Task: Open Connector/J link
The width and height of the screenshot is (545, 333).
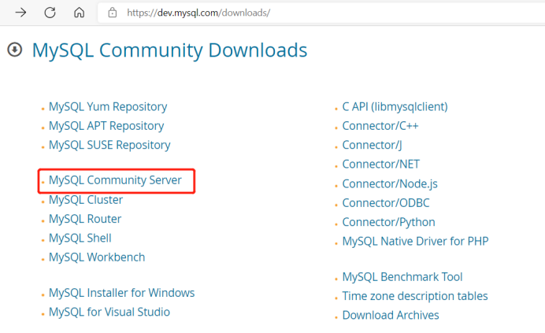Action: (372, 145)
